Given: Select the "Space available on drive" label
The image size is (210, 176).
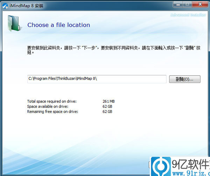Looking at the screenshot, I should coord(47,106).
